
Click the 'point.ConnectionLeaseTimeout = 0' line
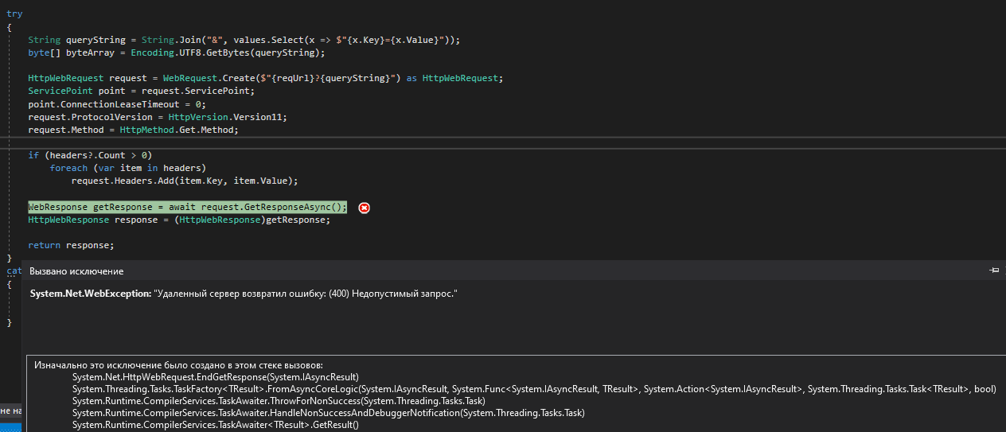pos(117,103)
